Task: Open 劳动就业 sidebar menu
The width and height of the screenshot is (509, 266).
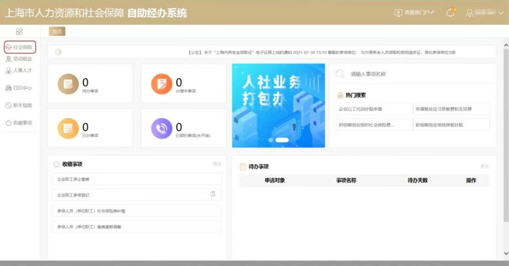Action: [x=19, y=59]
